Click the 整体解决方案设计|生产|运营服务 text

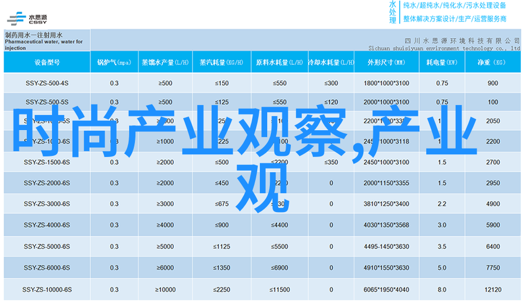[x=454, y=19]
